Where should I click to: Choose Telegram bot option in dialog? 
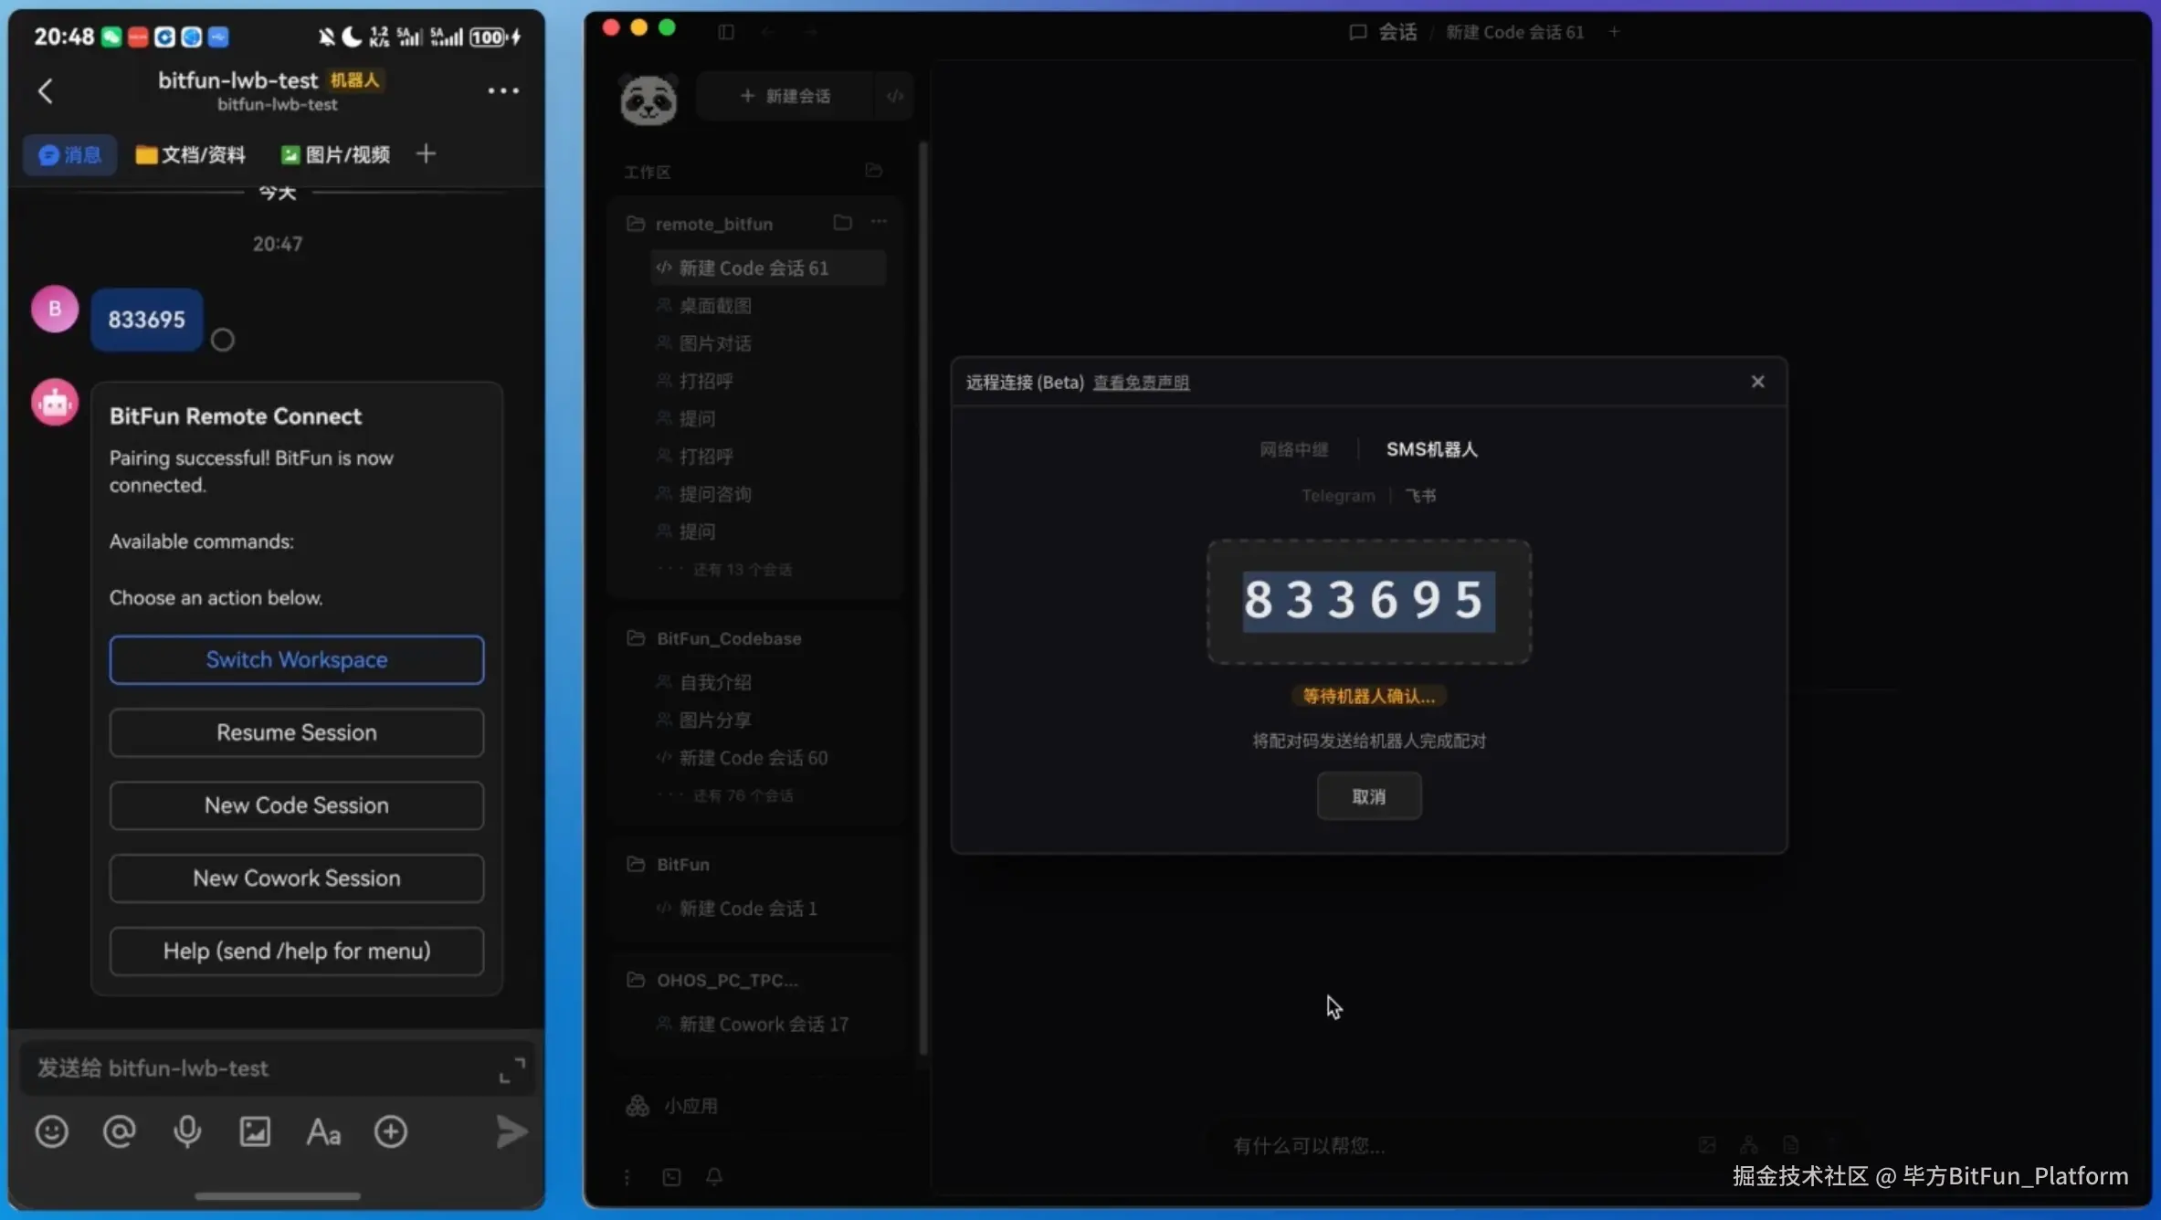[x=1338, y=496]
